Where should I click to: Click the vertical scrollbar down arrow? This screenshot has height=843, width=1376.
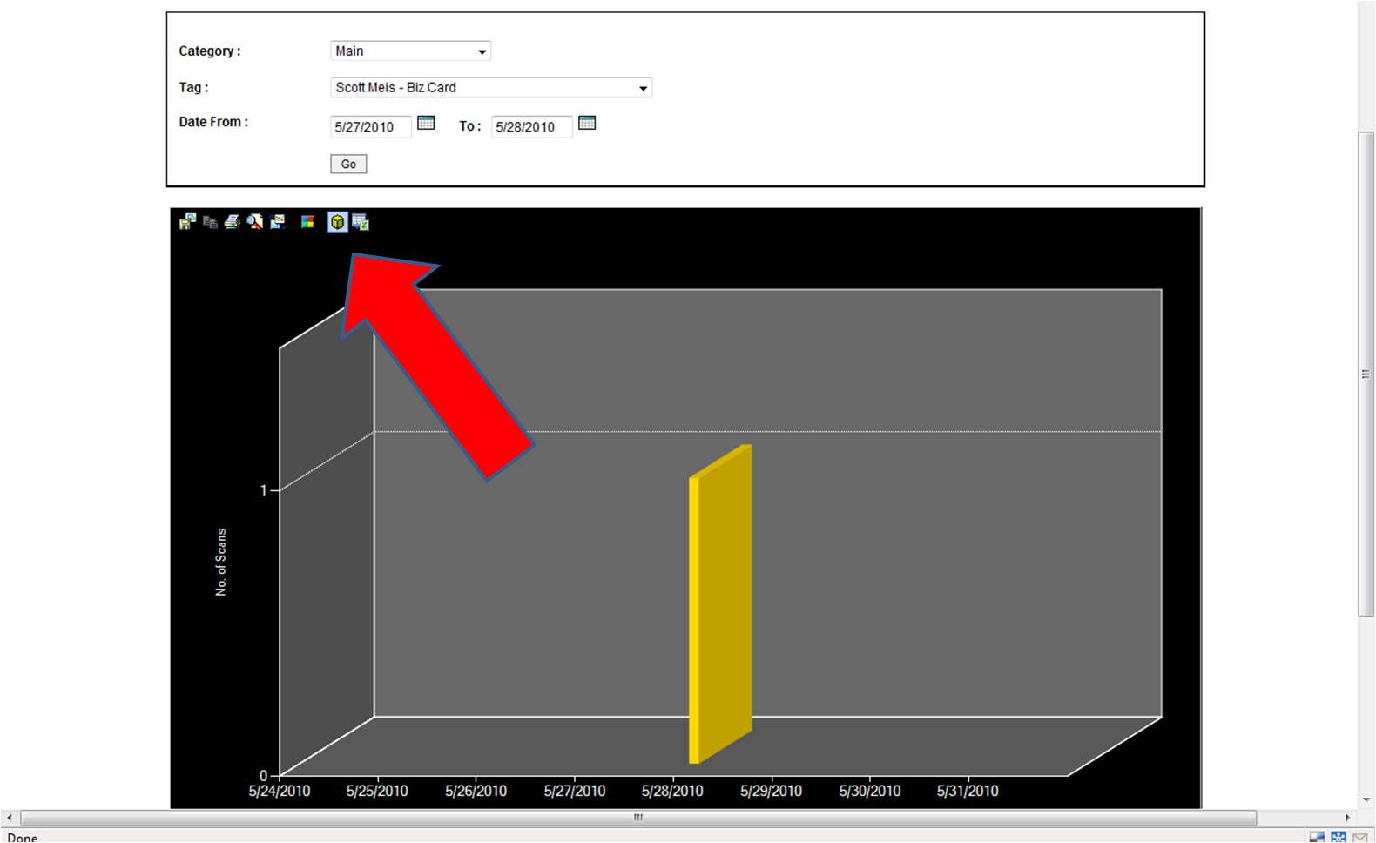(1366, 799)
